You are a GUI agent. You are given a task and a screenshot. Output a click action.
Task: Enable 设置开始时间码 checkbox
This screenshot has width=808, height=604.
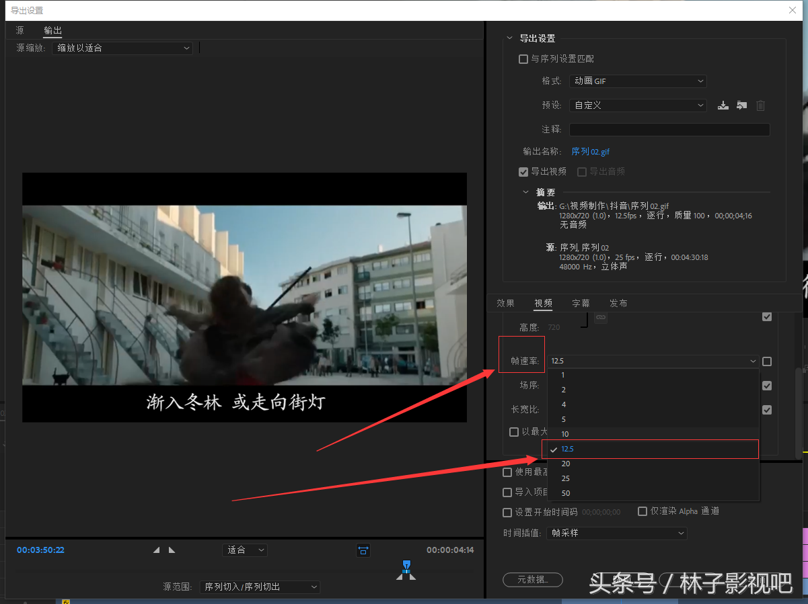[507, 512]
